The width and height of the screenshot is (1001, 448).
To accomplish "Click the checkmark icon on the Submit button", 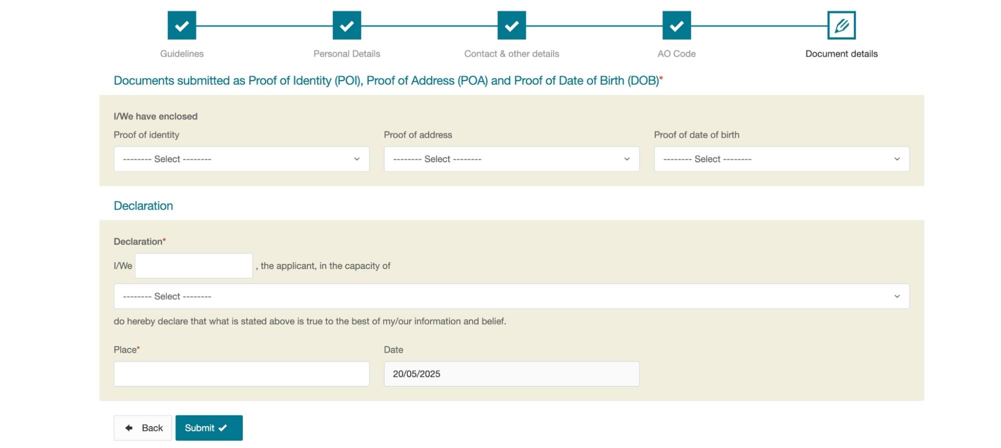I will click(x=223, y=428).
